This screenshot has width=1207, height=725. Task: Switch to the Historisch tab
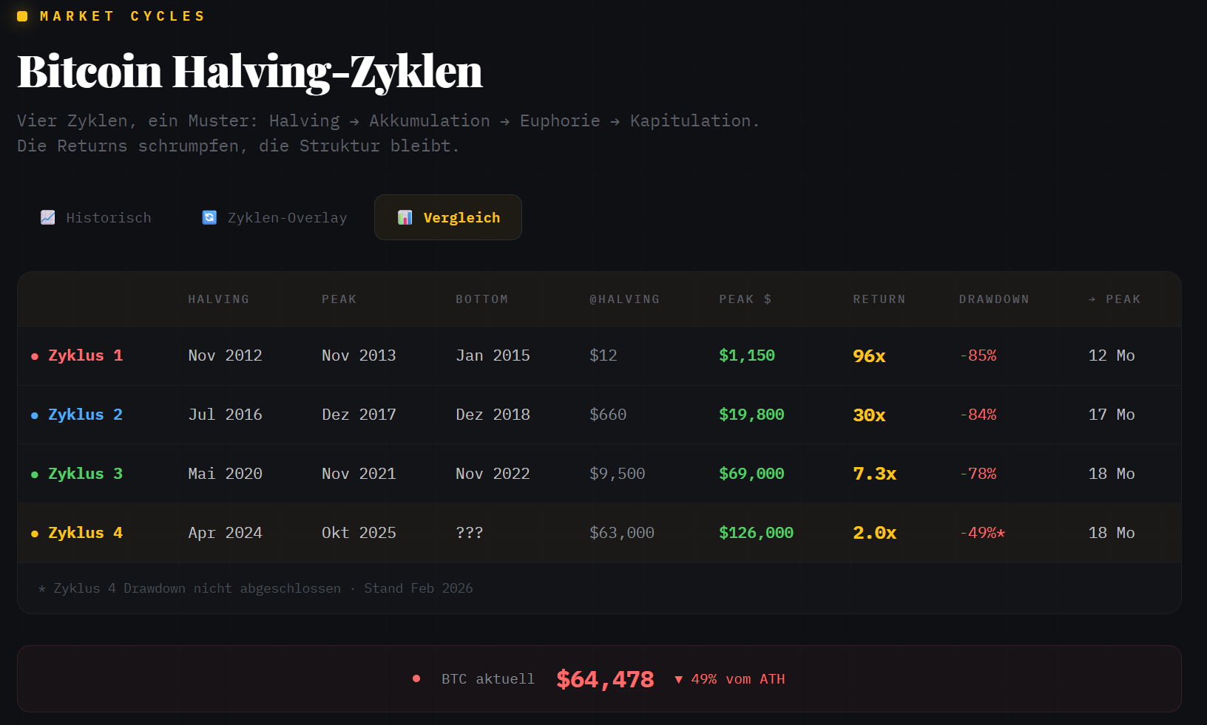coord(96,217)
